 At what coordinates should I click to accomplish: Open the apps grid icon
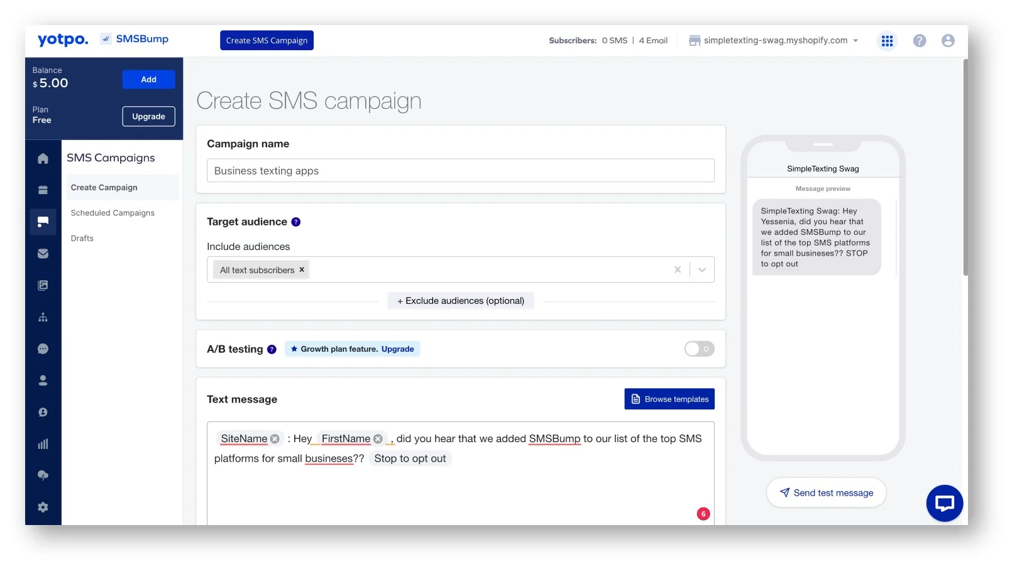887,41
